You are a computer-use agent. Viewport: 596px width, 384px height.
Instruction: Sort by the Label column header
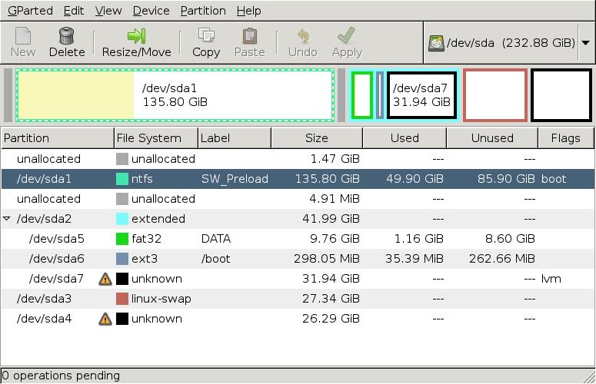tap(235, 138)
